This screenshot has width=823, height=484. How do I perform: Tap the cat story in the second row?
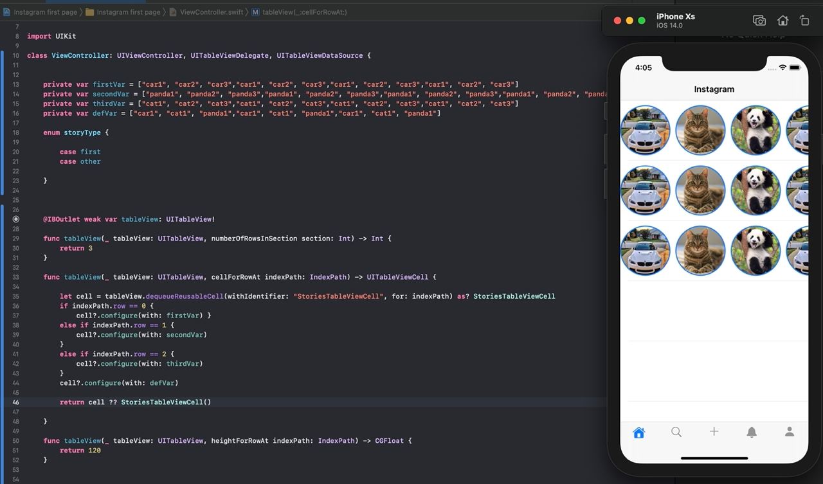coord(700,191)
